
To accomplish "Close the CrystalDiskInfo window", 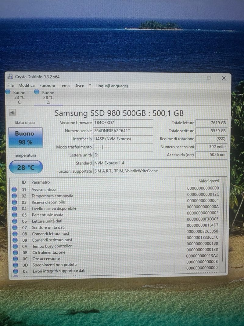I will point(224,78).
